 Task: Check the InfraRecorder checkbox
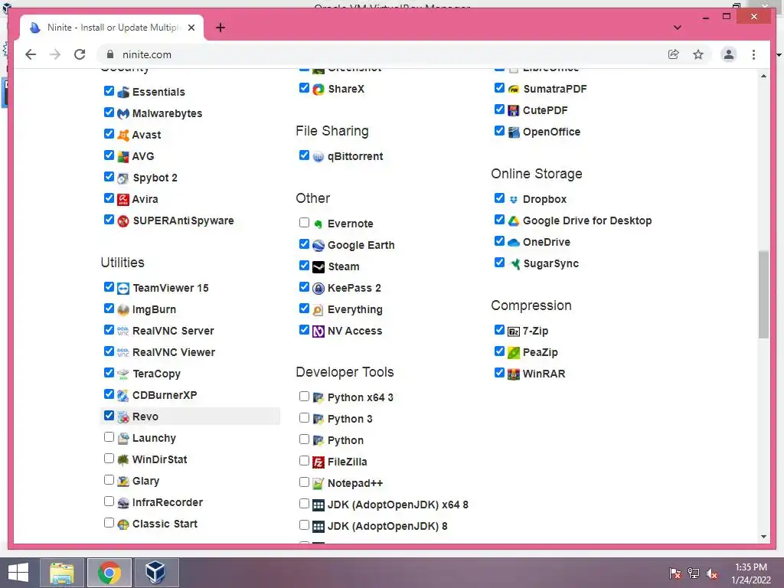pos(109,501)
